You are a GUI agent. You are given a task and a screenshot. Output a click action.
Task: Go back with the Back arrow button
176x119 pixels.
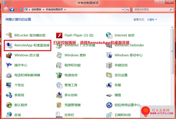pyautogui.click(x=6, y=9)
